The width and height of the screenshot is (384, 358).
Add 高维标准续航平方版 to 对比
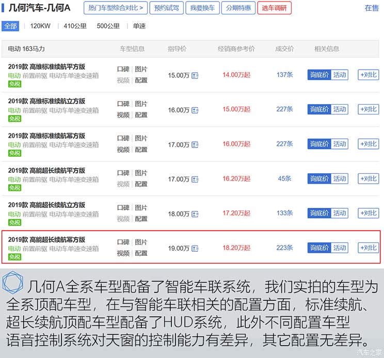[x=369, y=75]
